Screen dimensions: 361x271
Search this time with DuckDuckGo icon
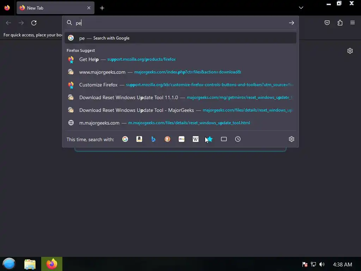click(167, 139)
